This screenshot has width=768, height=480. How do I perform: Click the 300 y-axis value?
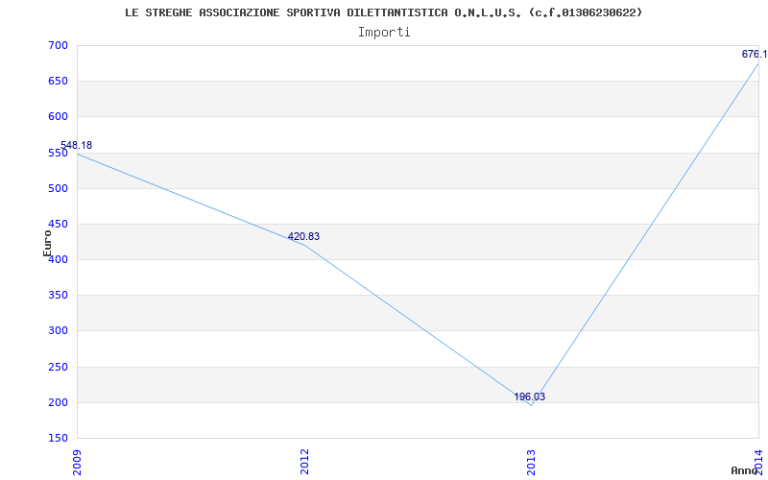[x=58, y=331]
